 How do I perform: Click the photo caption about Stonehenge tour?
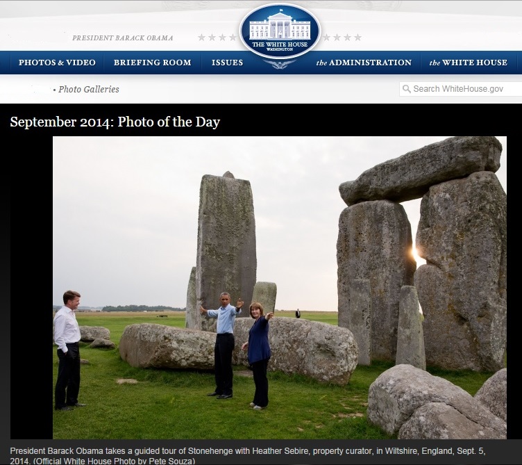tap(248, 456)
